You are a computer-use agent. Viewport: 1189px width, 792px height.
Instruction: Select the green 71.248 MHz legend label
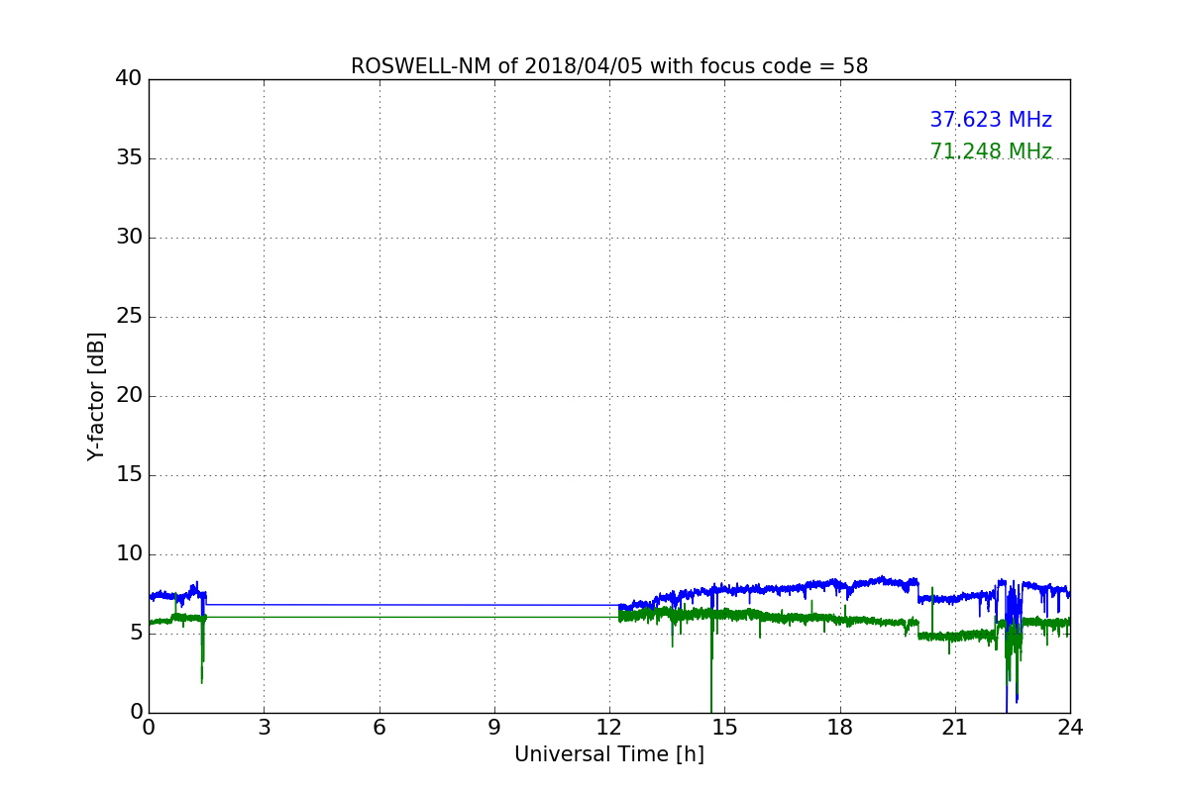tap(991, 151)
